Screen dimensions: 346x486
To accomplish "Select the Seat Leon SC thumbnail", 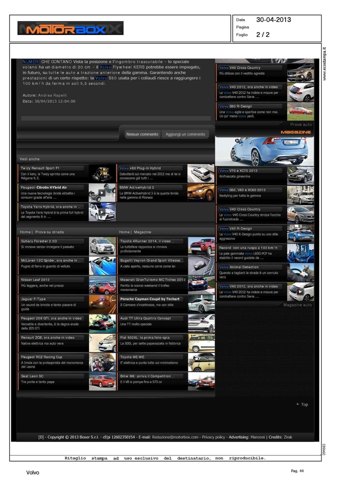I will click(102, 381).
